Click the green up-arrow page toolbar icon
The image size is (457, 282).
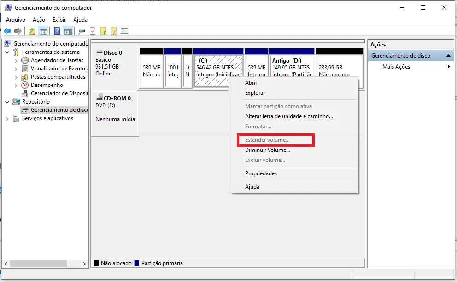click(104, 31)
